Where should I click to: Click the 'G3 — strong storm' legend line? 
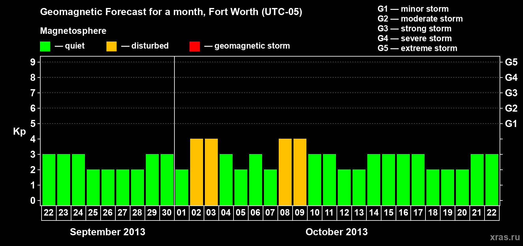(x=414, y=29)
